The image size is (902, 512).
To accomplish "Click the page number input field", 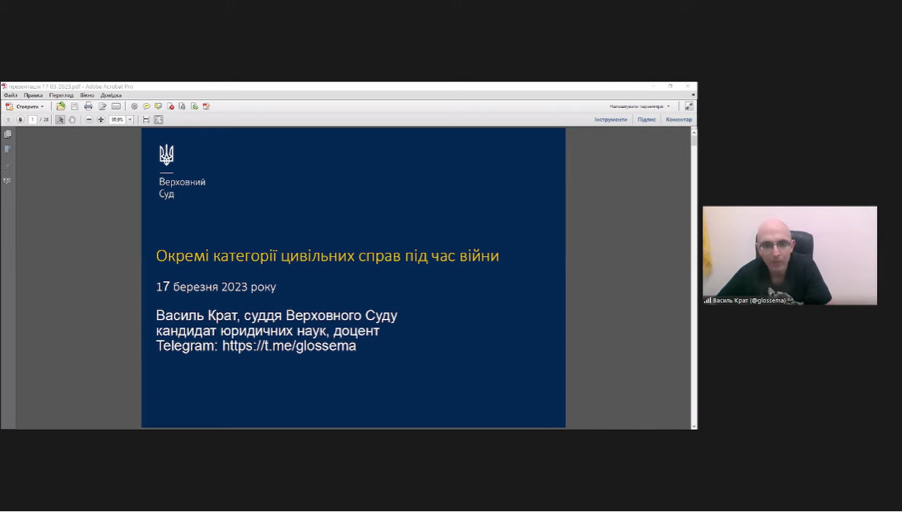I will point(32,120).
